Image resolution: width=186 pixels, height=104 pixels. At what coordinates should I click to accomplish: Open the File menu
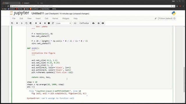pos(14,18)
